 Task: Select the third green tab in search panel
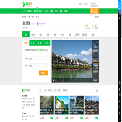(40, 43)
